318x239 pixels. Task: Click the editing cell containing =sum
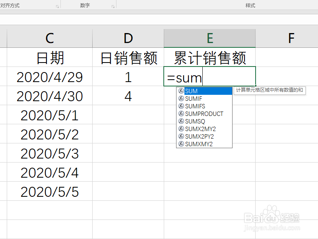(210, 76)
